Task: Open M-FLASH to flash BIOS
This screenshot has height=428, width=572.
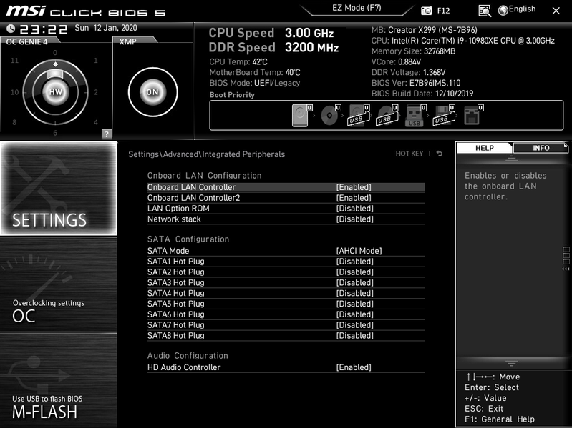Action: (59, 380)
